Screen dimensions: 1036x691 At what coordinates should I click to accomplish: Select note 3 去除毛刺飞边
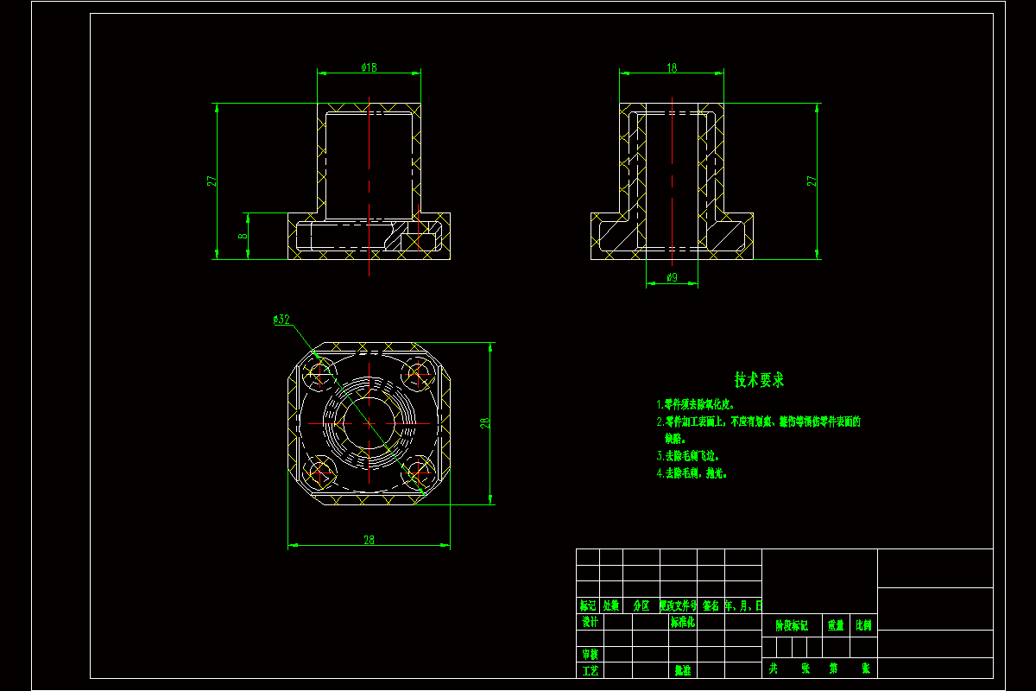pyautogui.click(x=687, y=455)
